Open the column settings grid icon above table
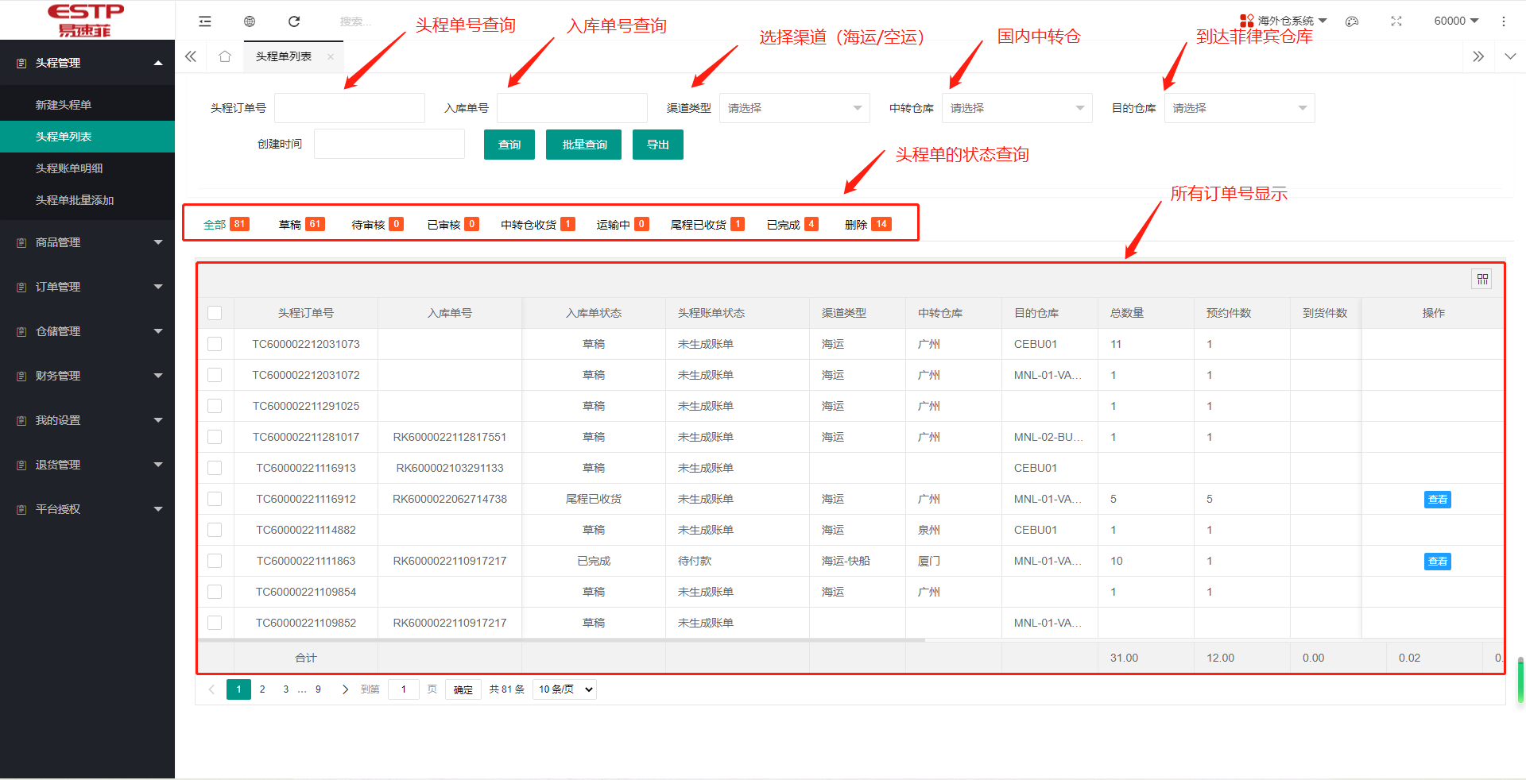 click(x=1481, y=279)
